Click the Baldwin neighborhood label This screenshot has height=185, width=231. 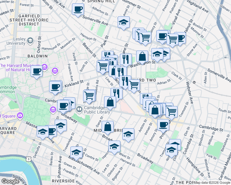[38, 56]
